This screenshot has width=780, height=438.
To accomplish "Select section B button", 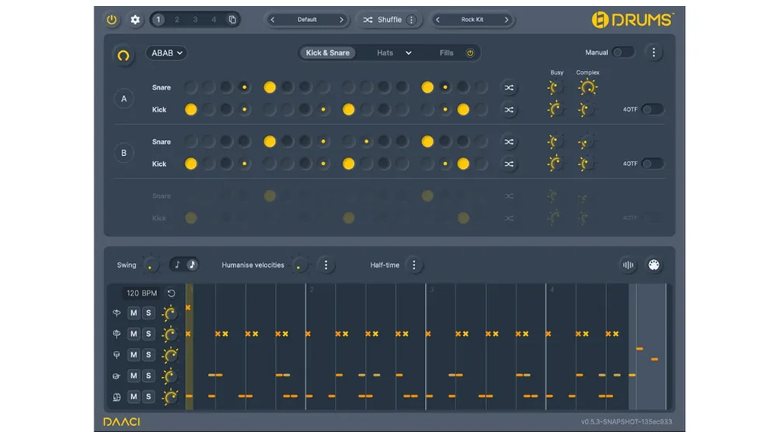I will pyautogui.click(x=124, y=152).
